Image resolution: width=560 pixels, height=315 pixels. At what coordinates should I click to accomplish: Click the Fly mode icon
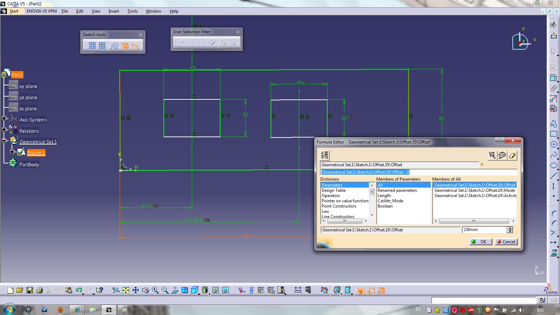point(116,290)
